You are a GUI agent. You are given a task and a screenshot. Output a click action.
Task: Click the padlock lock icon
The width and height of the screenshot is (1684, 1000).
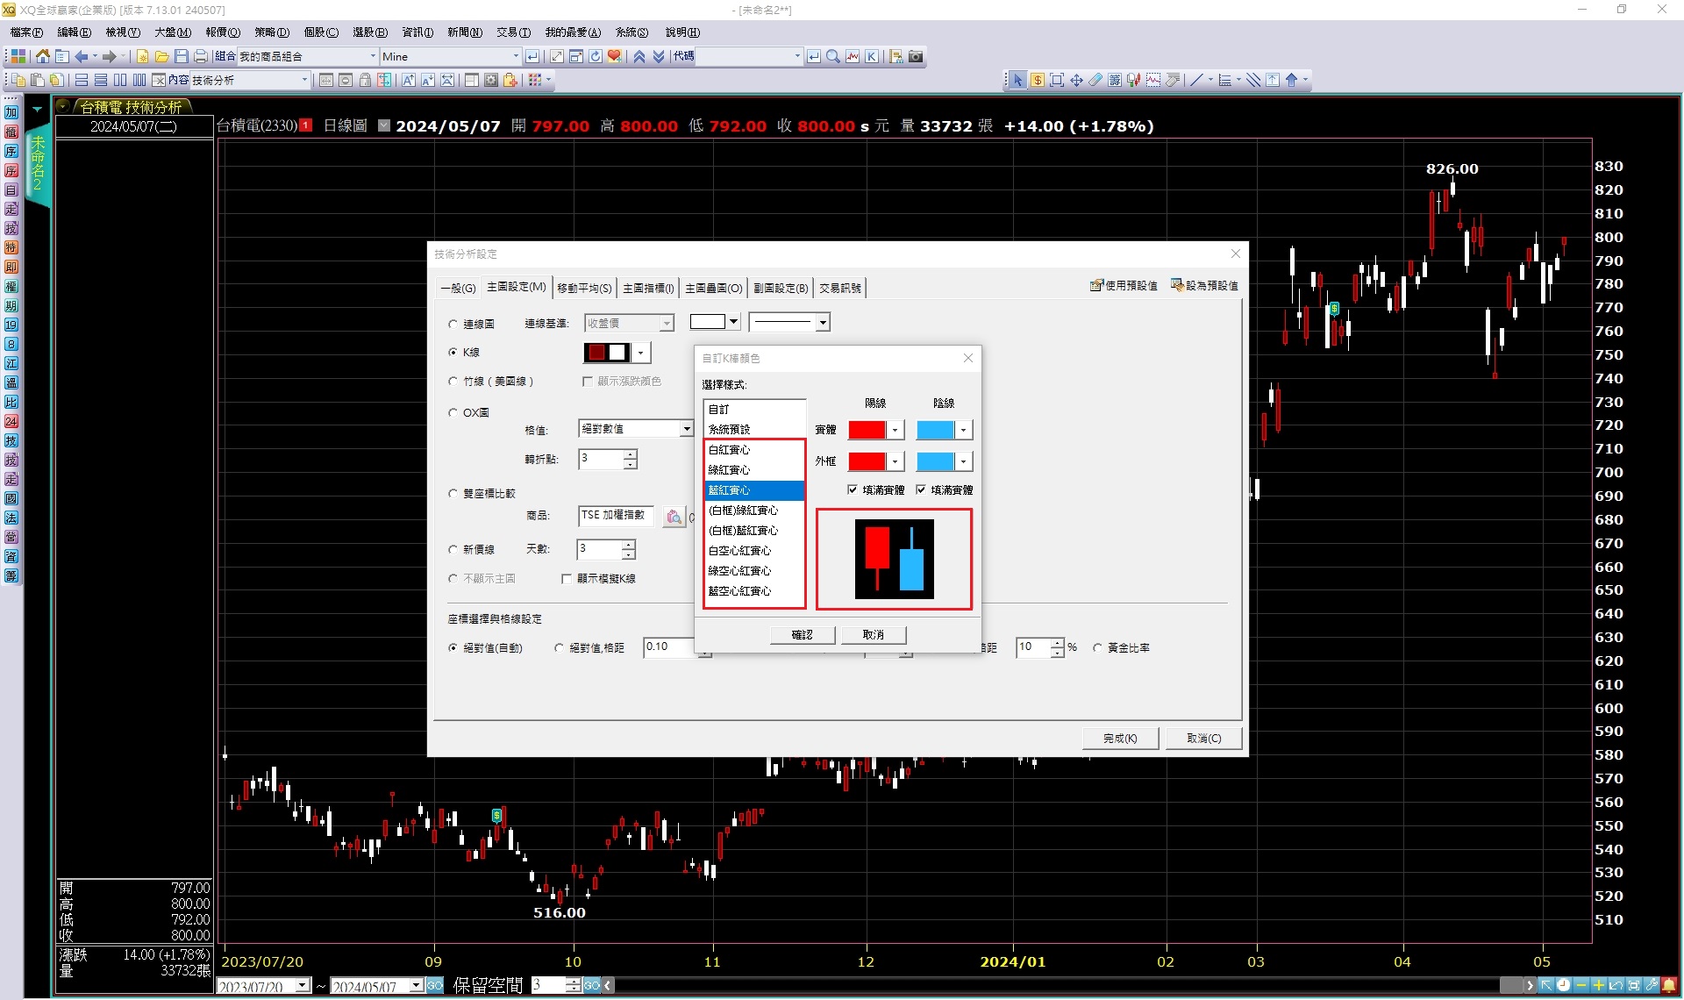tap(365, 80)
